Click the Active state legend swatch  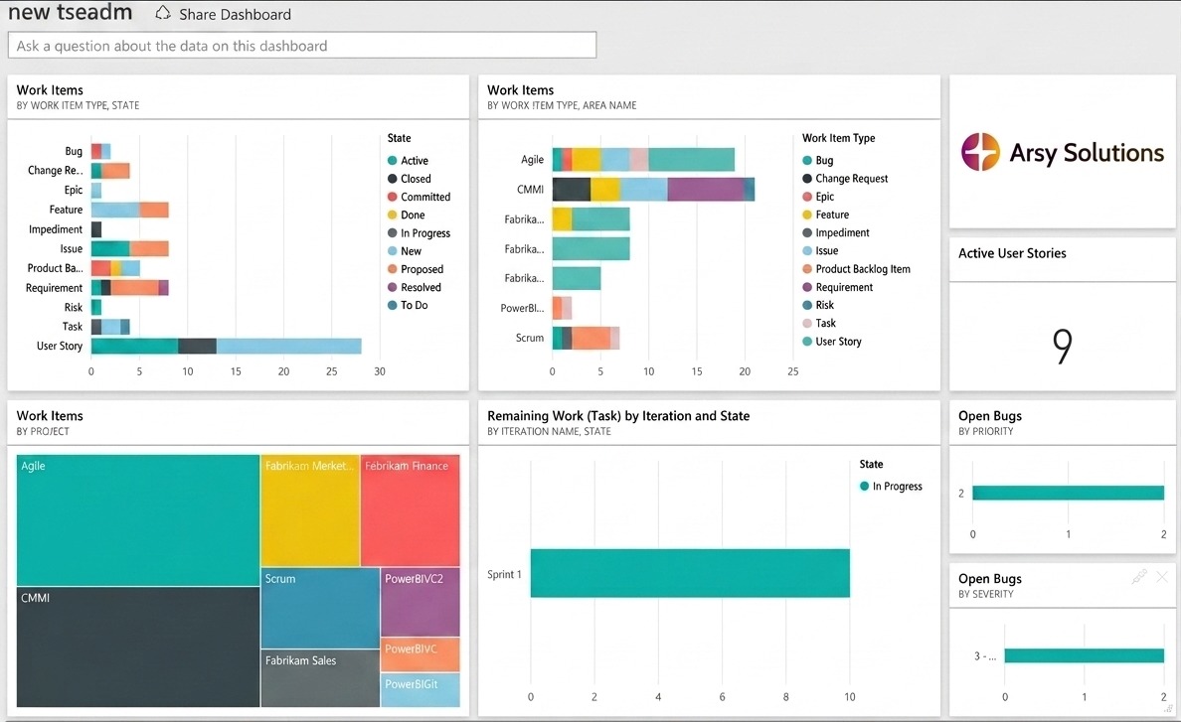click(x=393, y=160)
